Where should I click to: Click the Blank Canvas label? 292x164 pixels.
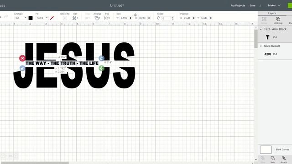[282, 149]
